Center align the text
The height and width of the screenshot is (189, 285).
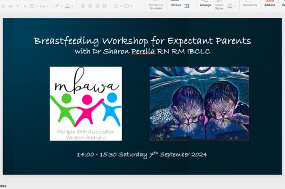tap(90, 6)
